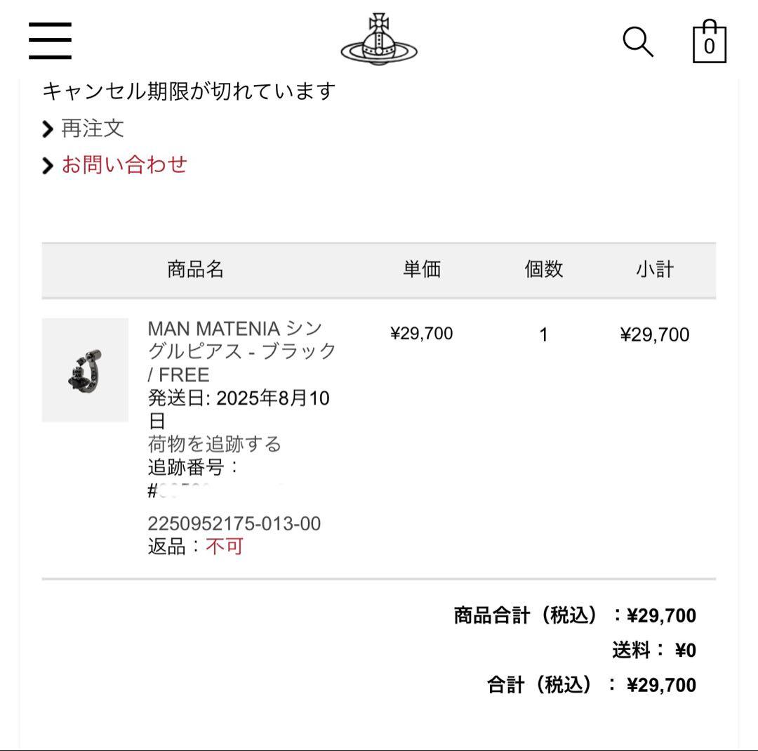The height and width of the screenshot is (751, 758).
Task: Click the chevron beside お問い合わせ
Action: [x=48, y=166]
